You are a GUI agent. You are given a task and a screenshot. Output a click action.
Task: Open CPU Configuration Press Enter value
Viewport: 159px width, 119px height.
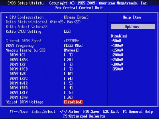click(76, 17)
